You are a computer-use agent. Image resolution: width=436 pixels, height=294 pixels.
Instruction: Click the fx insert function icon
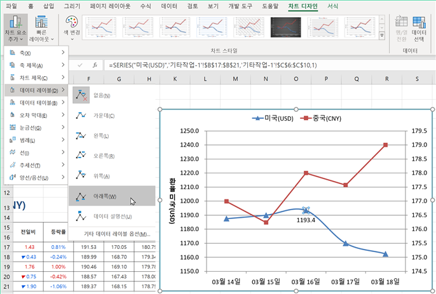pyautogui.click(x=95, y=65)
